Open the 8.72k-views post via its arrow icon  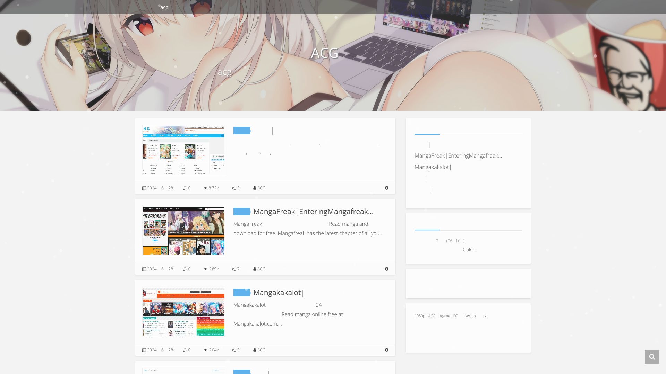click(387, 188)
